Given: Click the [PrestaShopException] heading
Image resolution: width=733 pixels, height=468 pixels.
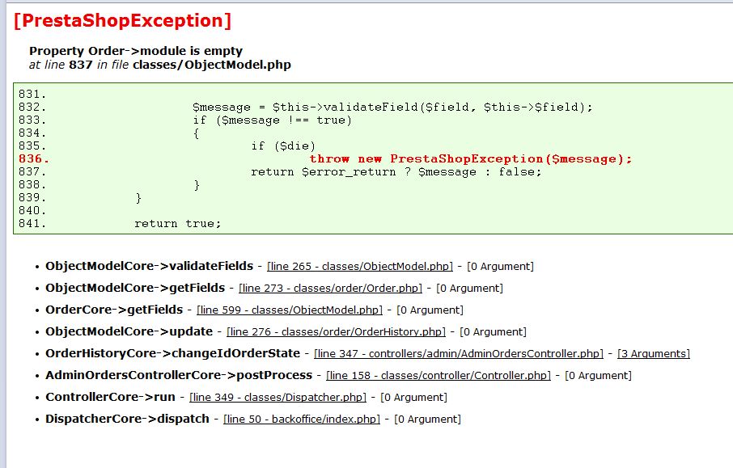Looking at the screenshot, I should click(x=122, y=20).
